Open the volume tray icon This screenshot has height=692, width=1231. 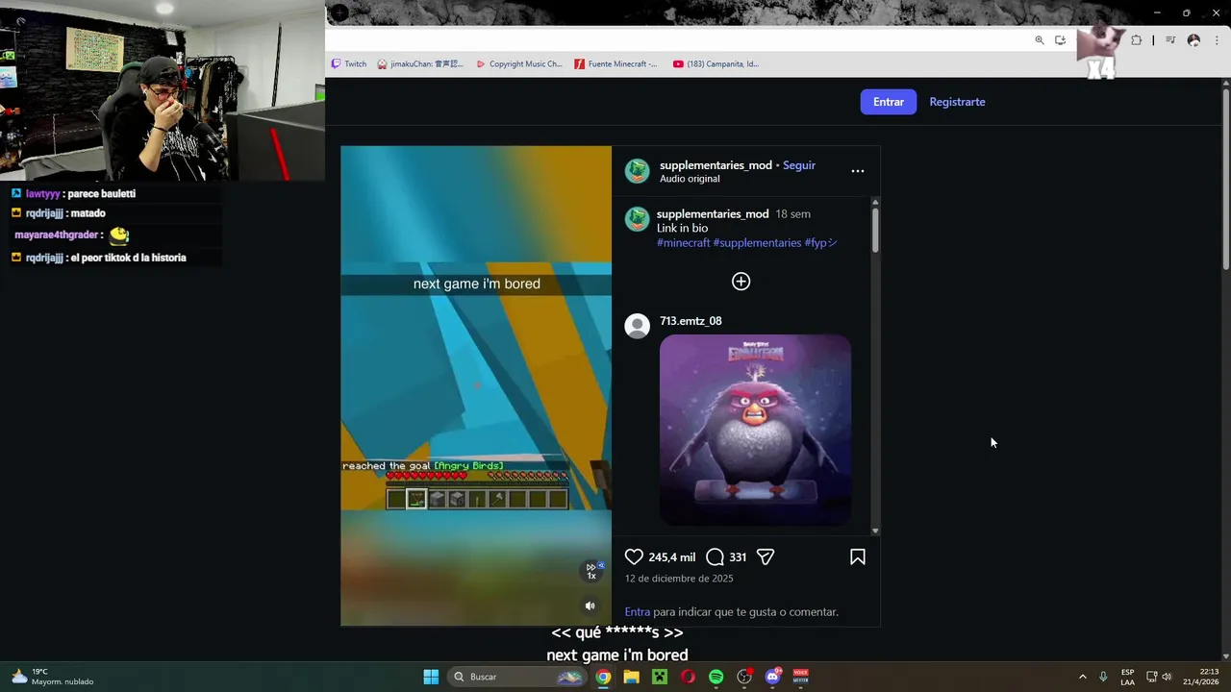pos(1167,677)
